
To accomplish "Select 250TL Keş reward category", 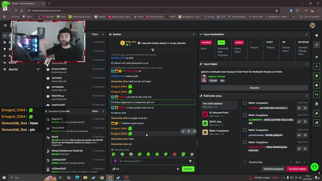I will coord(220,123).
